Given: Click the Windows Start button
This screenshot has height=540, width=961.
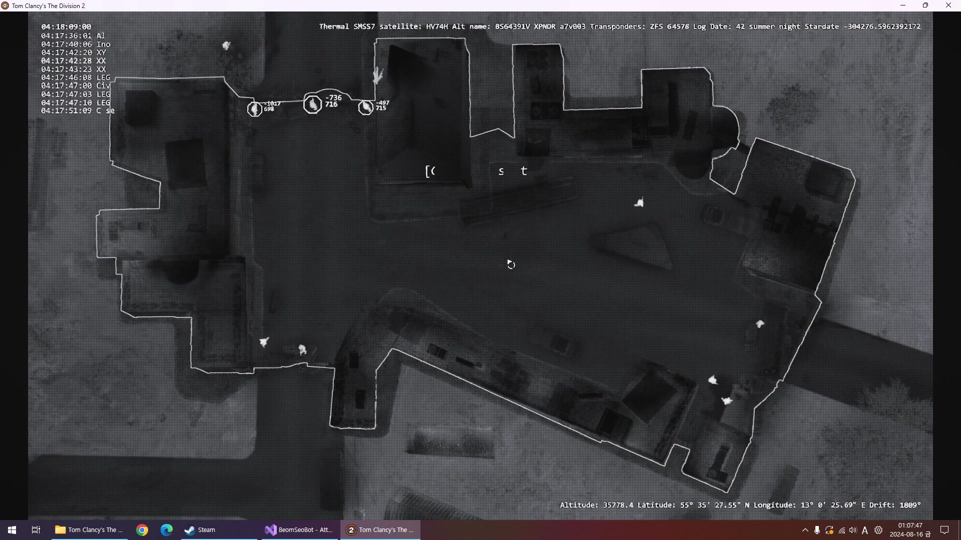Looking at the screenshot, I should [x=12, y=530].
